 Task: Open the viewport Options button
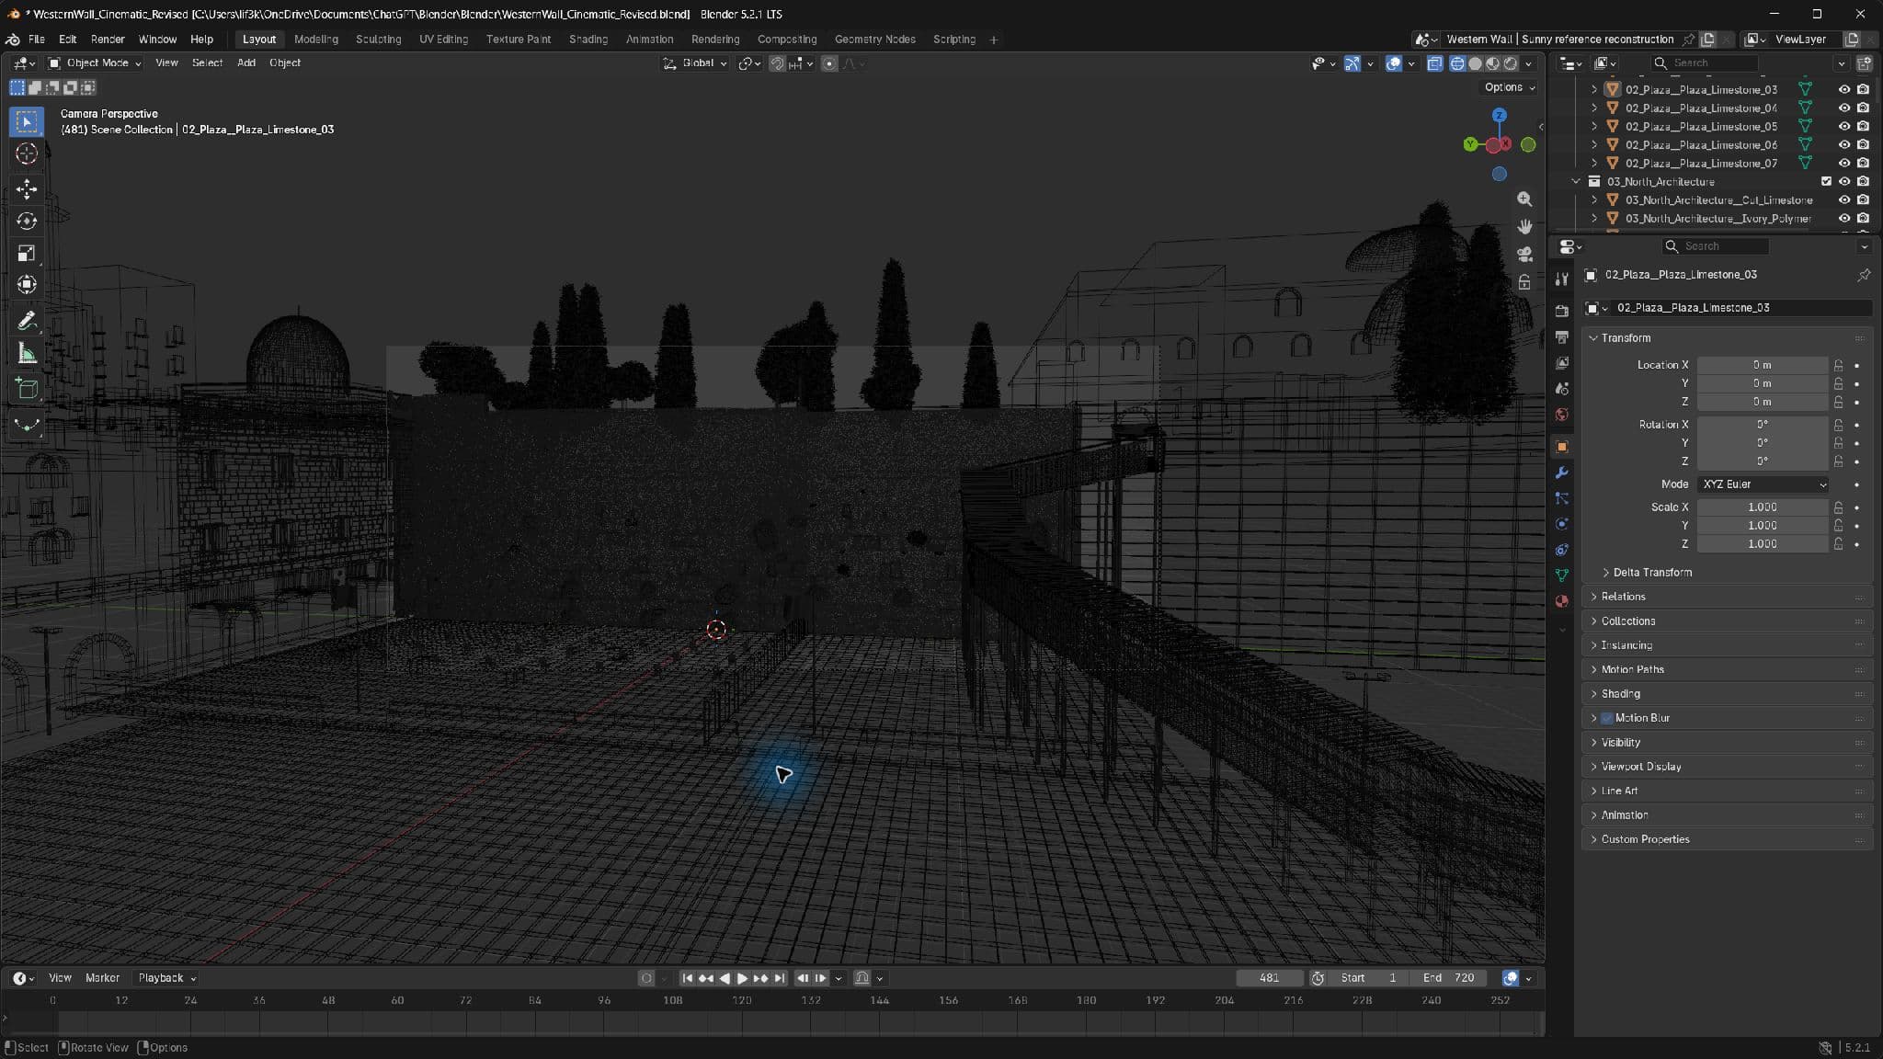click(1509, 87)
